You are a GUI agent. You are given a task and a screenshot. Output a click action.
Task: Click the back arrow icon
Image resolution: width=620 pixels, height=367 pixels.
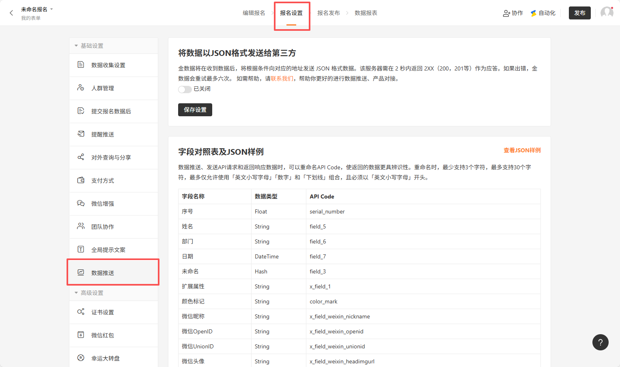[x=11, y=13]
